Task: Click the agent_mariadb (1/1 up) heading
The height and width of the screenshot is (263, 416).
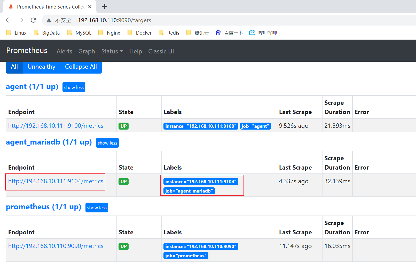Action: [x=49, y=142]
